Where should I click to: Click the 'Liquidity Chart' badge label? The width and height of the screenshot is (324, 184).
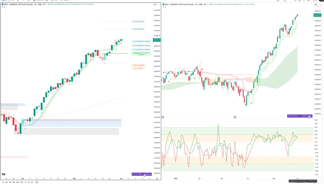tap(306, 116)
